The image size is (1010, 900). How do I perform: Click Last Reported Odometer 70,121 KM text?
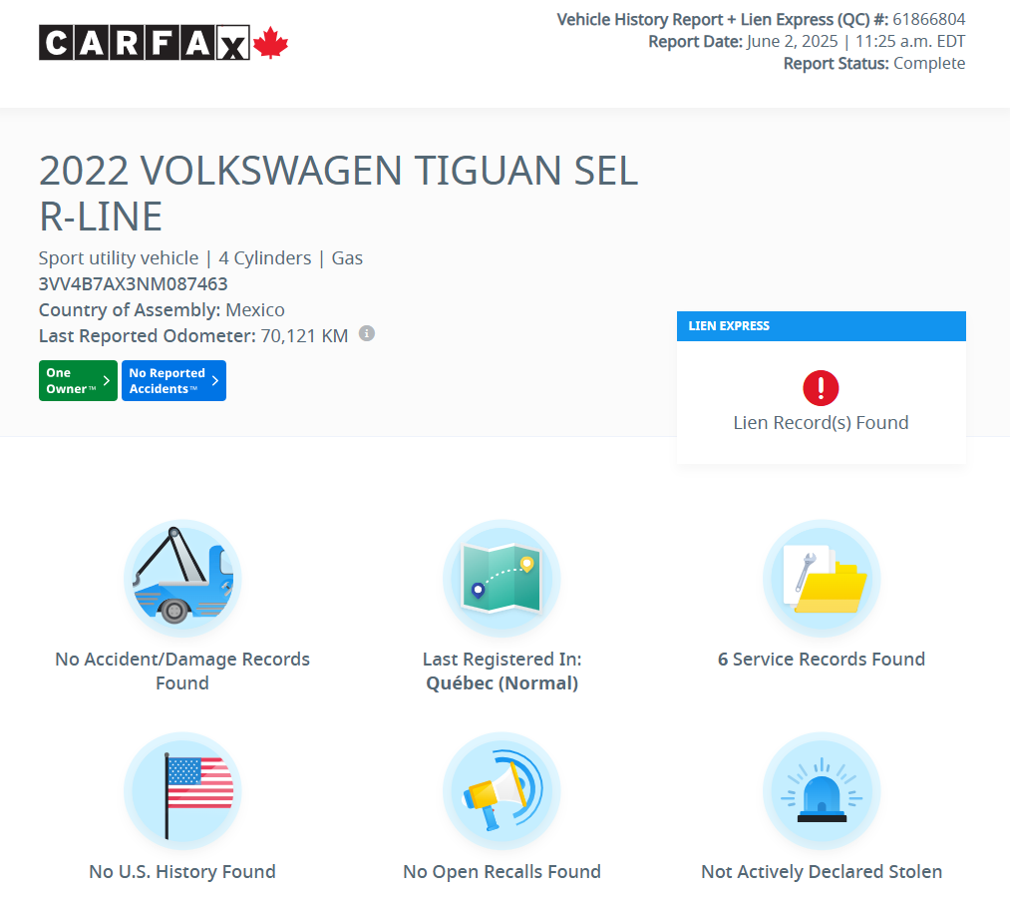193,336
